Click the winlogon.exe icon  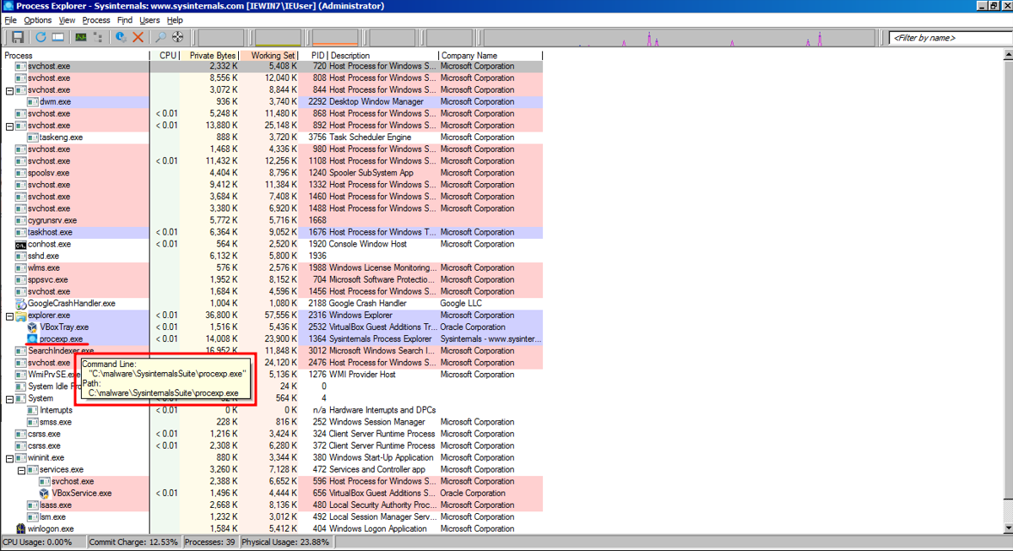[21, 528]
